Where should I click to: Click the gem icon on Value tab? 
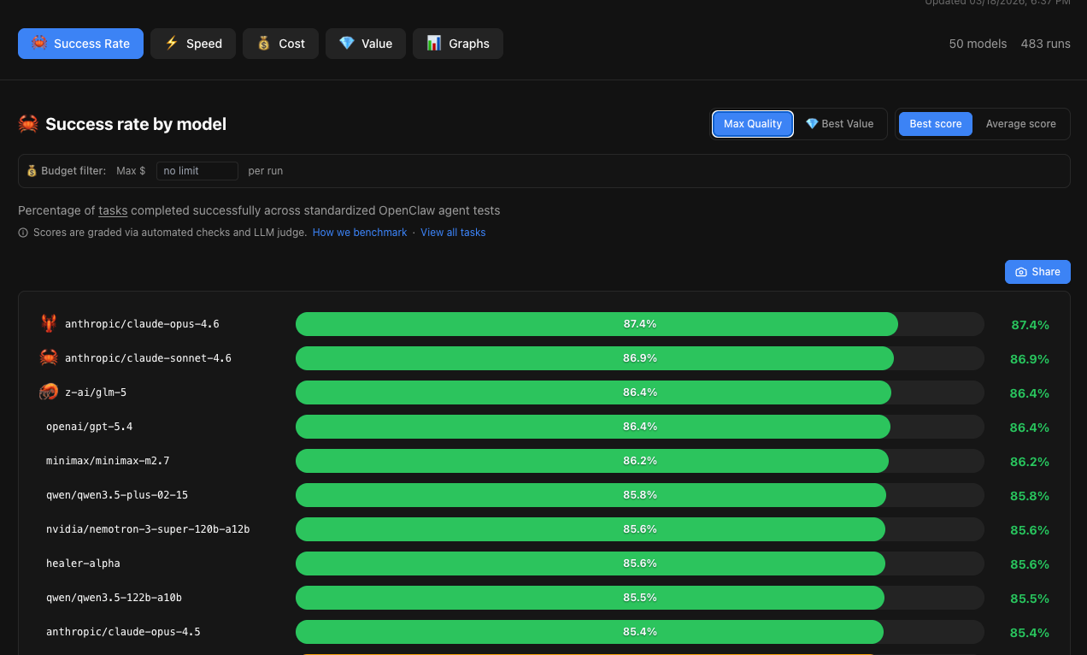click(346, 43)
